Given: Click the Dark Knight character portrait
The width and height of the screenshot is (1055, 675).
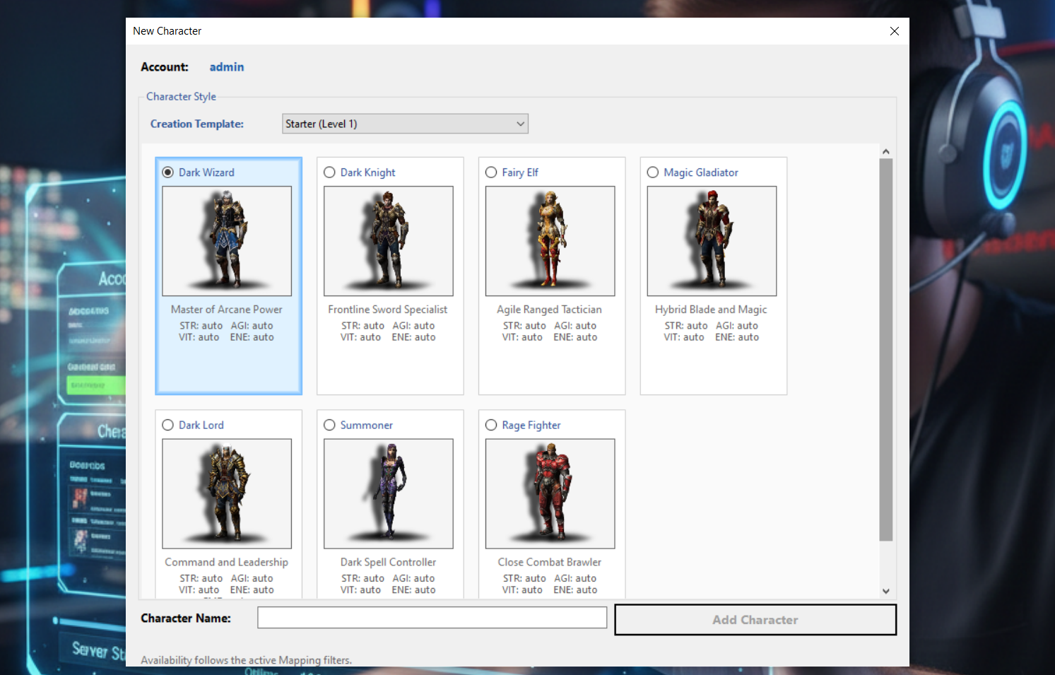Looking at the screenshot, I should [x=388, y=240].
